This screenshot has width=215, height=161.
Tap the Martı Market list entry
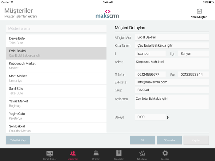(x=56, y=78)
